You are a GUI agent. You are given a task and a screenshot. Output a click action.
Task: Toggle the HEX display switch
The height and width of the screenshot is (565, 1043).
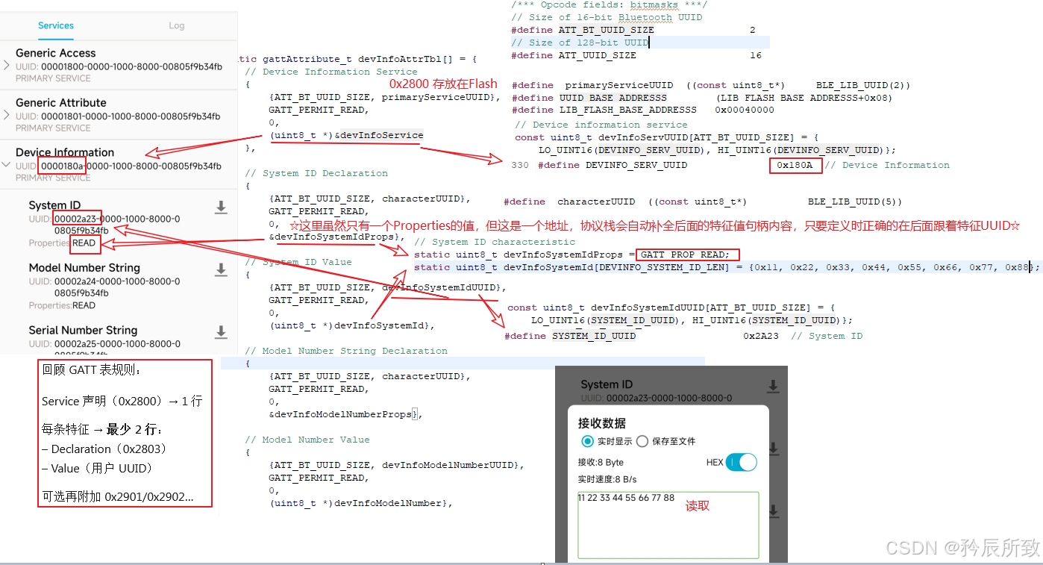tap(742, 462)
